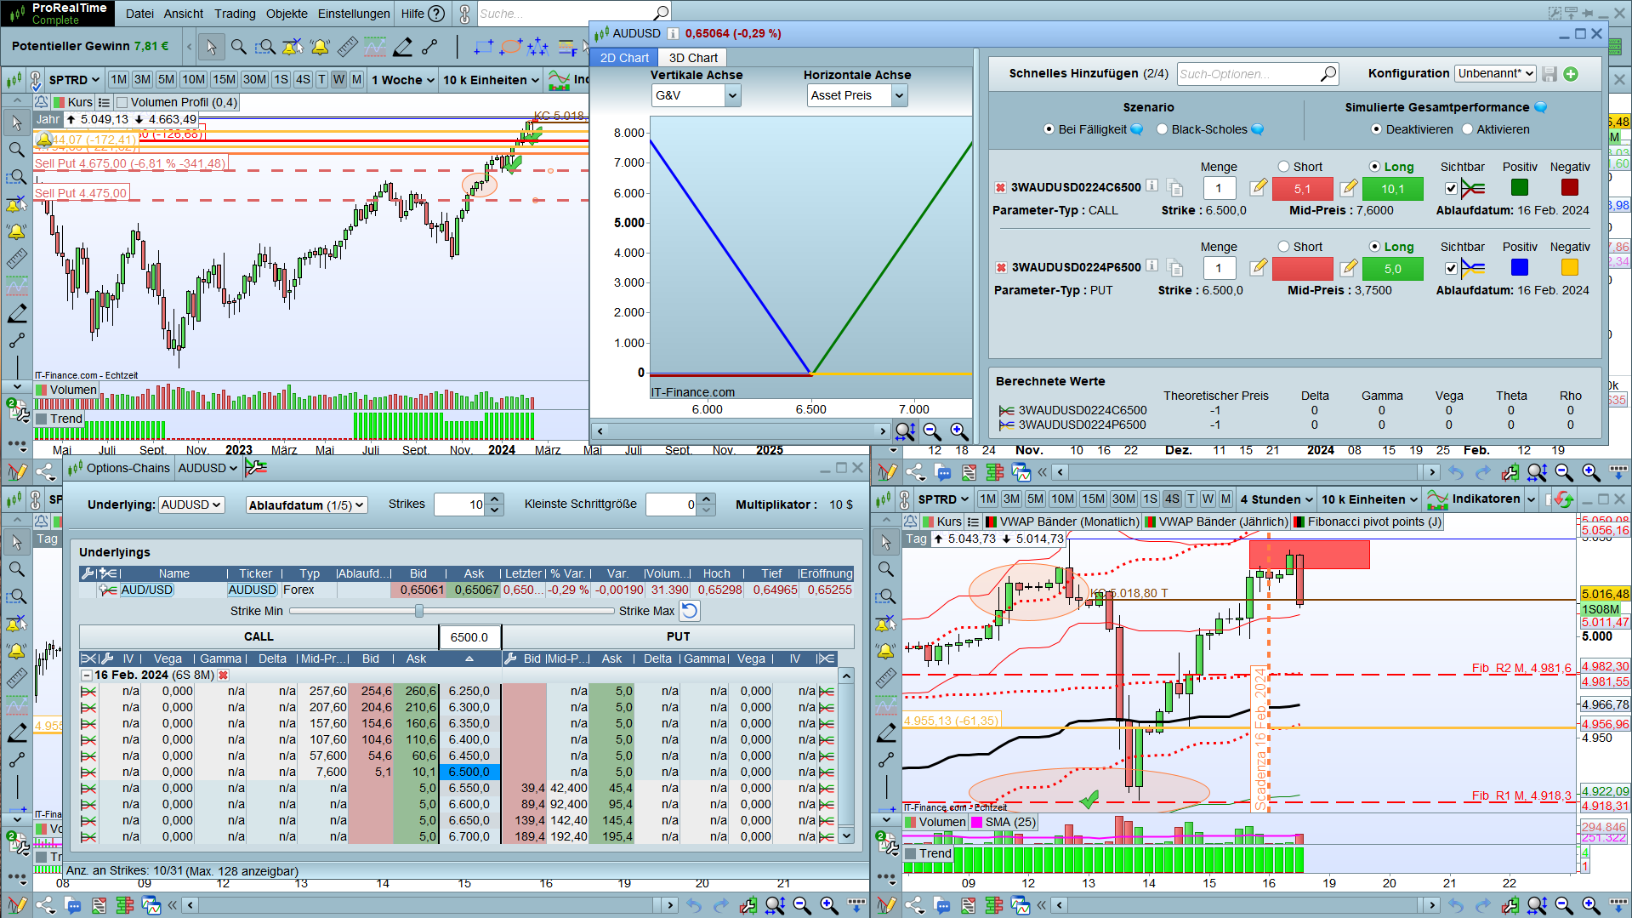Switch to the 3D Chart tab

[x=693, y=58]
